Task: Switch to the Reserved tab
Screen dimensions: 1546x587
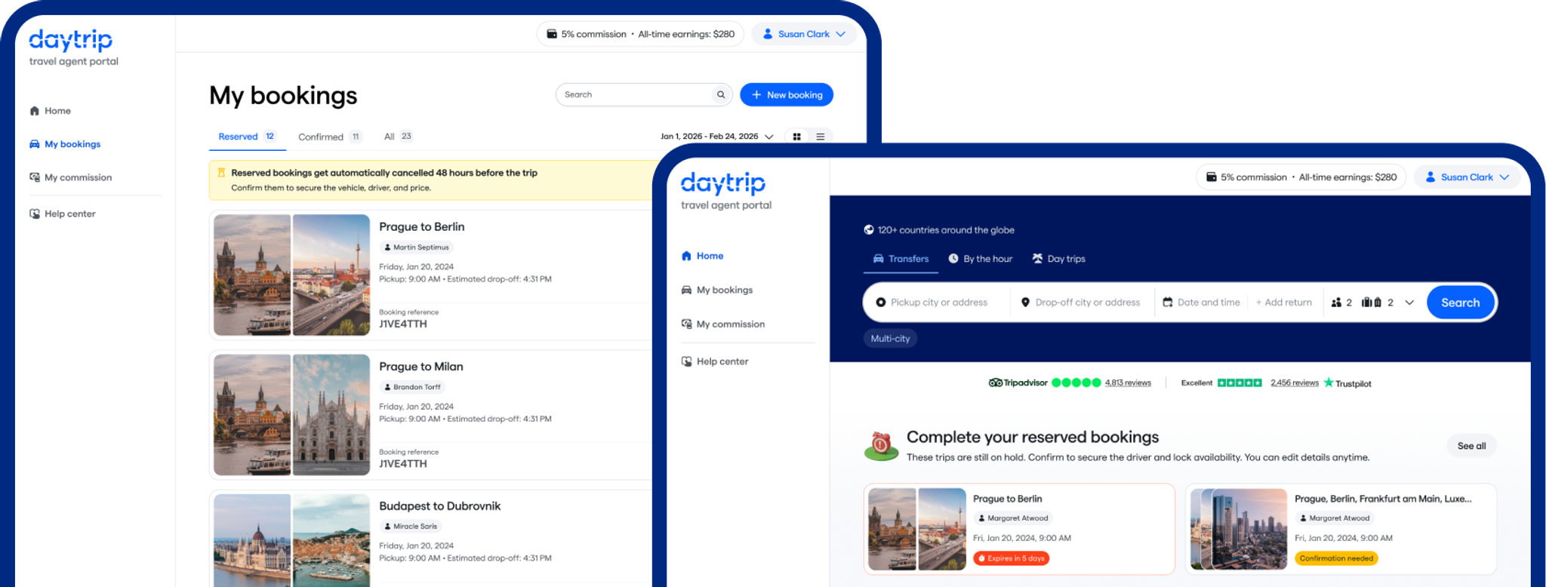Action: pos(247,137)
